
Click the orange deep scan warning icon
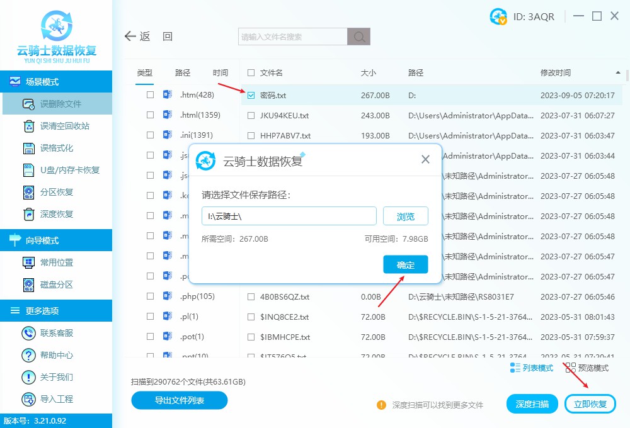tap(381, 405)
